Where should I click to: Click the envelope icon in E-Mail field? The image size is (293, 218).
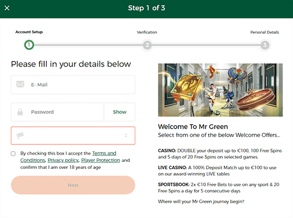pyautogui.click(x=20, y=84)
